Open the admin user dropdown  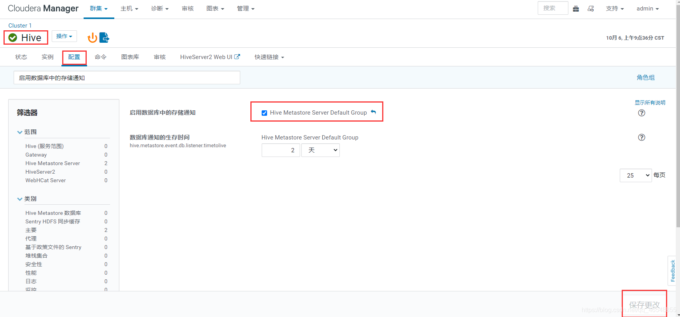coord(648,9)
